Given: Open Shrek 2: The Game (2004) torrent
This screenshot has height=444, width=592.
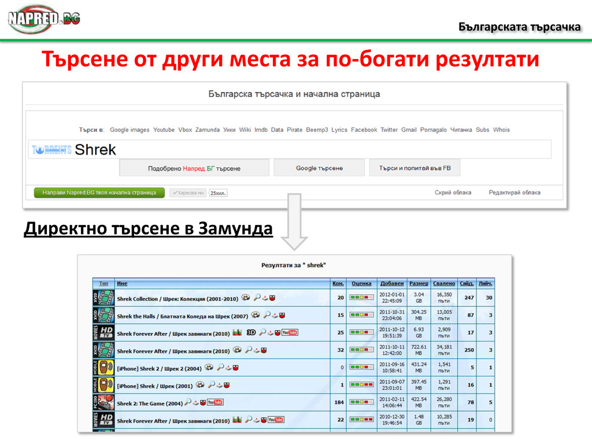Looking at the screenshot, I should coord(150,404).
